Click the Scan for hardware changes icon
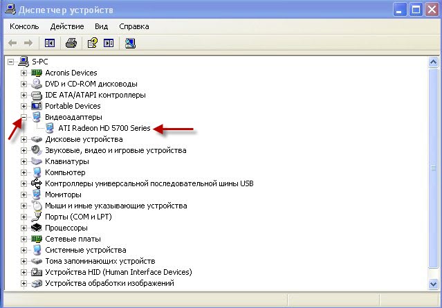This screenshot has width=442, height=308. pyautogui.click(x=130, y=43)
